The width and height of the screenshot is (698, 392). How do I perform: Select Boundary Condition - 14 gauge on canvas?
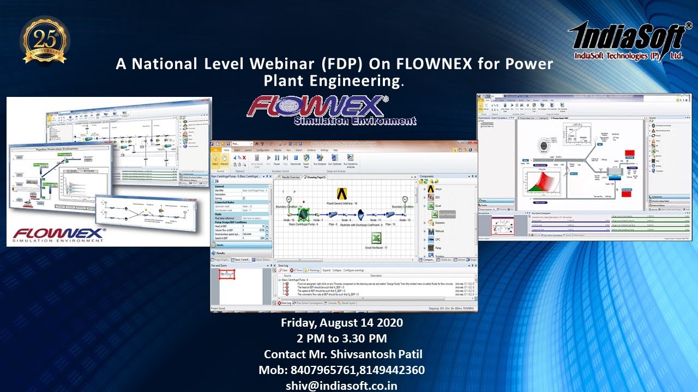point(289,199)
